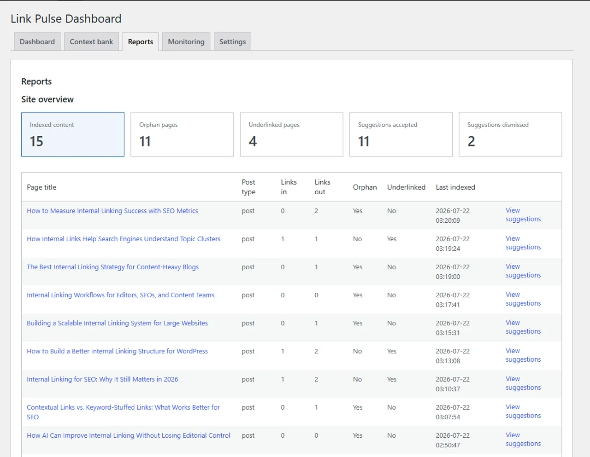This screenshot has height=457, width=590.
Task: Click timestamp 2026-07-22 03:15:31
Action: pyautogui.click(x=453, y=328)
